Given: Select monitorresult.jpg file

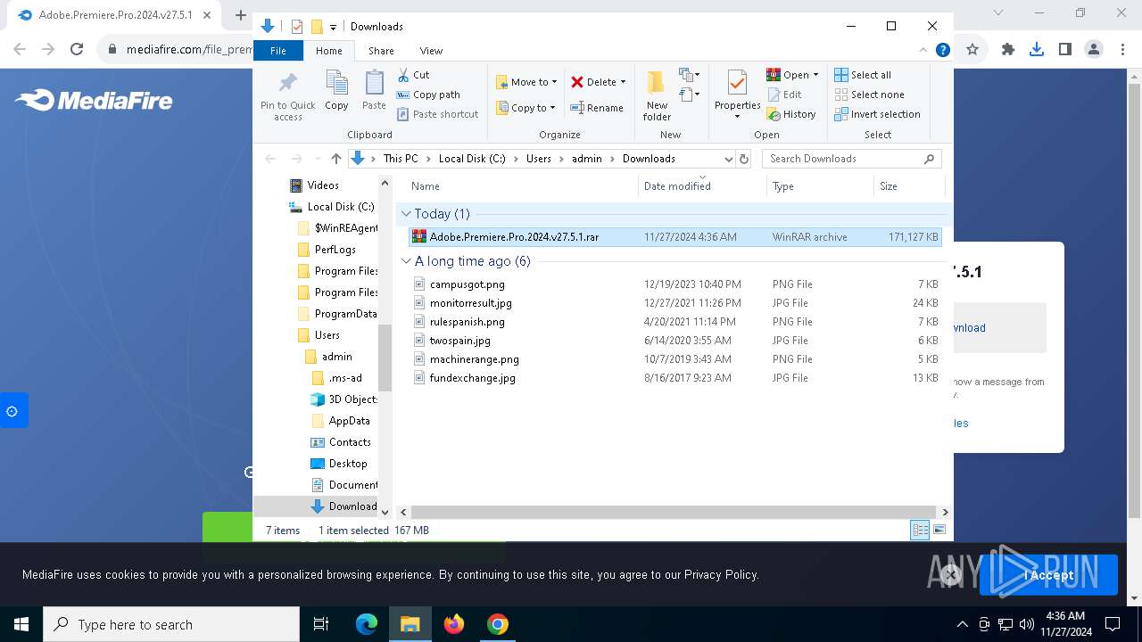Looking at the screenshot, I should pyautogui.click(x=675, y=303).
